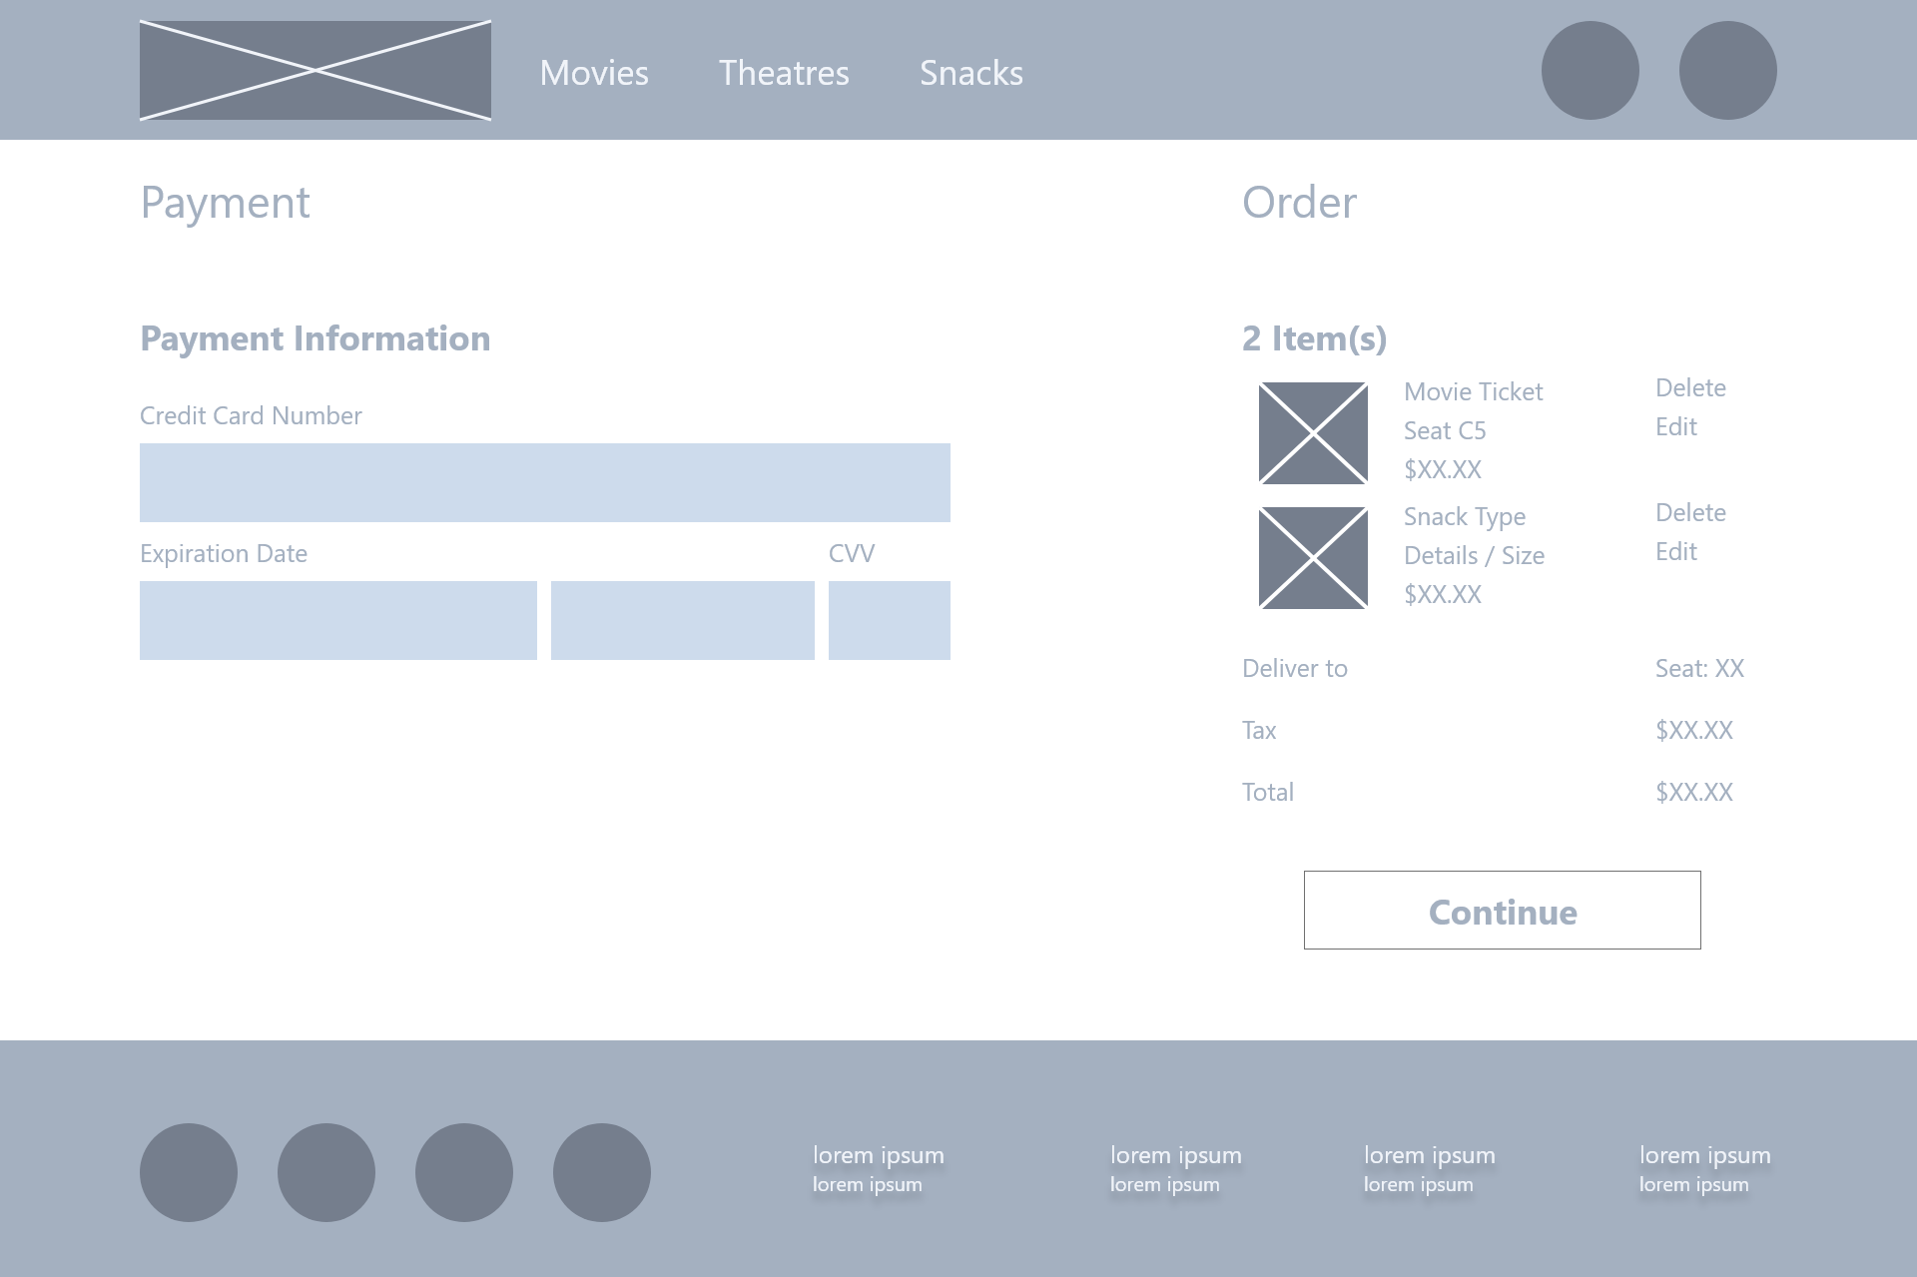
Task: Select the Snacks nav item
Action: pos(970,73)
